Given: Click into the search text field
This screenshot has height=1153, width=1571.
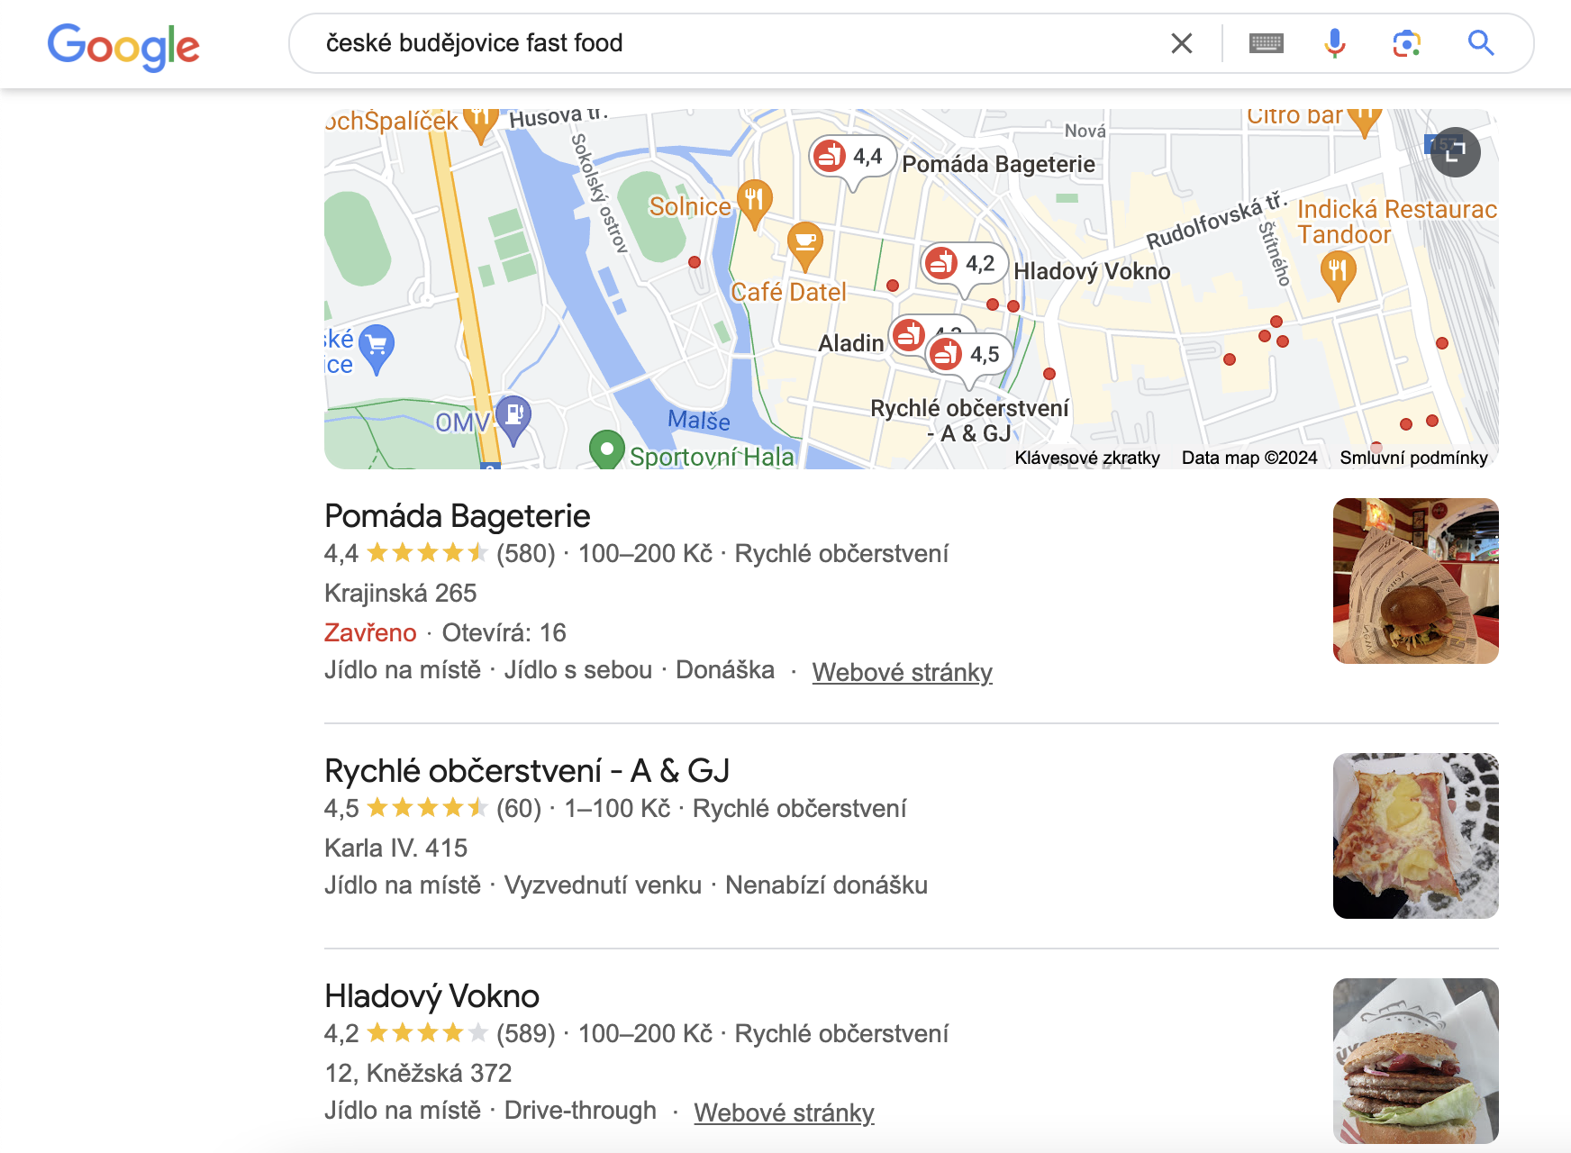Looking at the screenshot, I should (x=721, y=43).
